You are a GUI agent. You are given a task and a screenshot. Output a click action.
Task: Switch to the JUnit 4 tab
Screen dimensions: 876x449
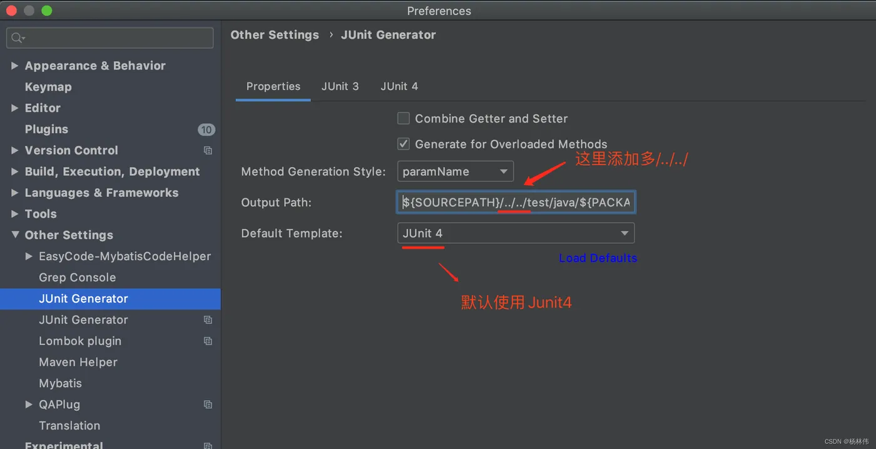coord(399,86)
